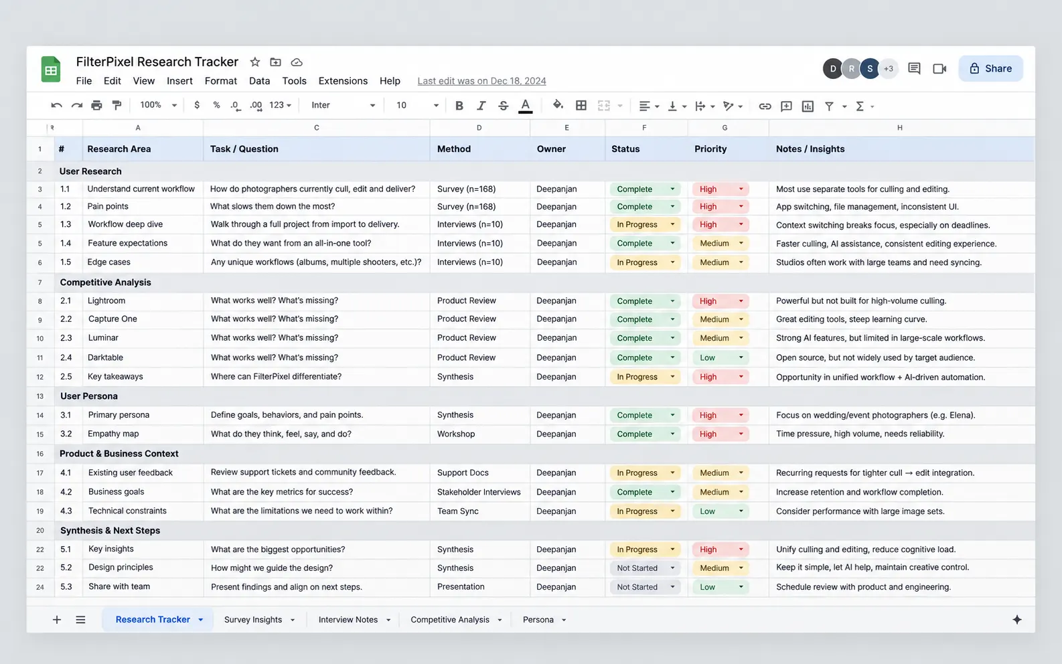Insert a link with the chain icon

tap(765, 106)
